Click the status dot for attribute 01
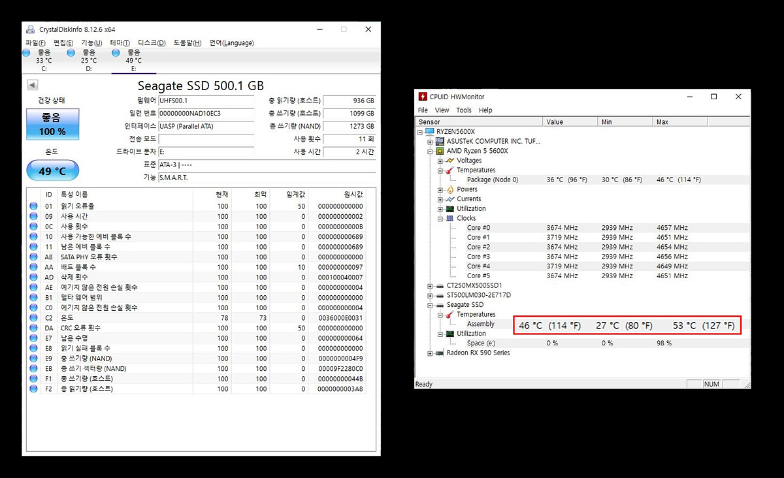 pyautogui.click(x=34, y=206)
